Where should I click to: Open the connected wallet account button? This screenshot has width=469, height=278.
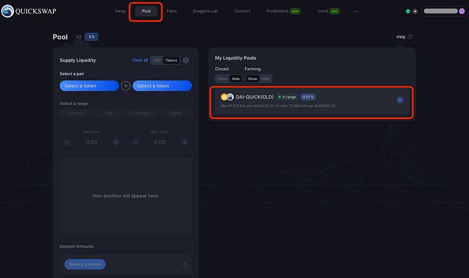444,11
